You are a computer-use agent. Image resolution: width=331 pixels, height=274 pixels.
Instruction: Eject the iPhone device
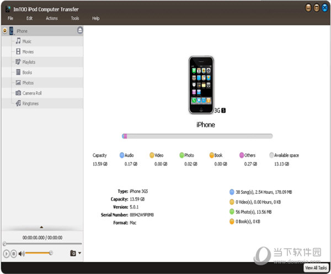coord(80,30)
